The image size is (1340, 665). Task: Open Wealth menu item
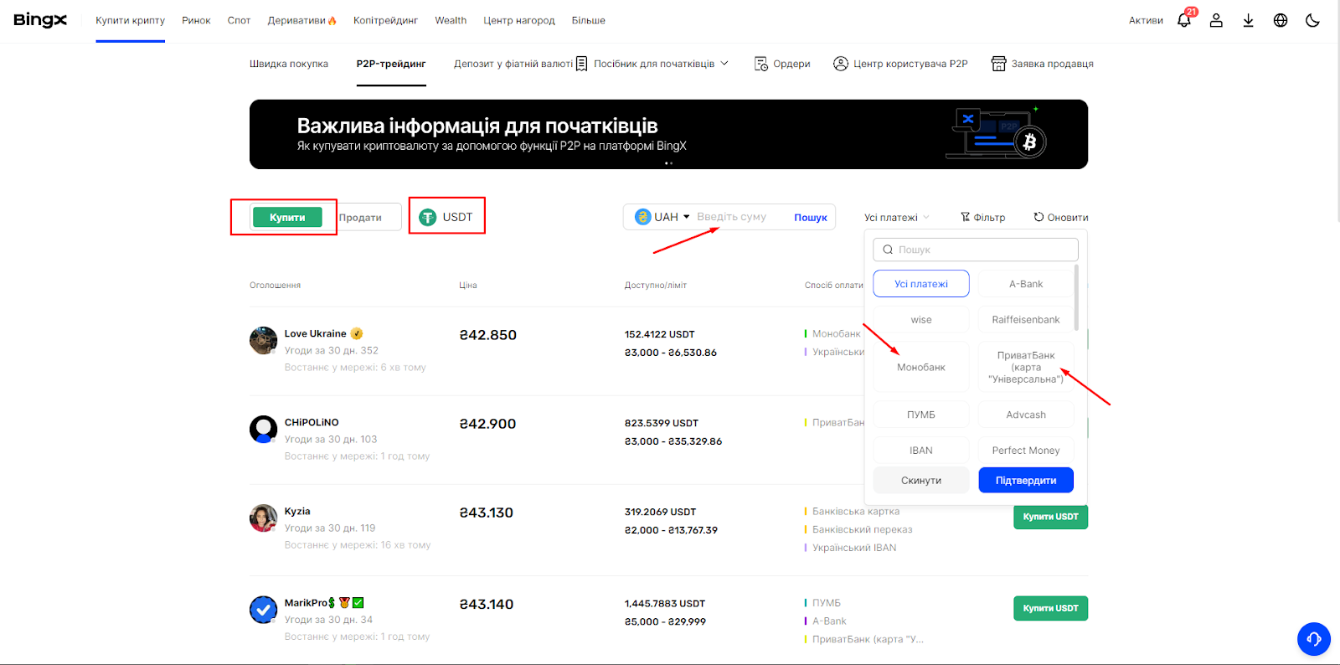pos(451,20)
